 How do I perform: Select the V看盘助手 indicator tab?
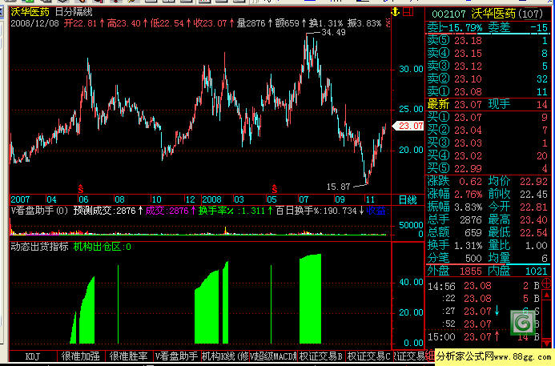(x=177, y=356)
